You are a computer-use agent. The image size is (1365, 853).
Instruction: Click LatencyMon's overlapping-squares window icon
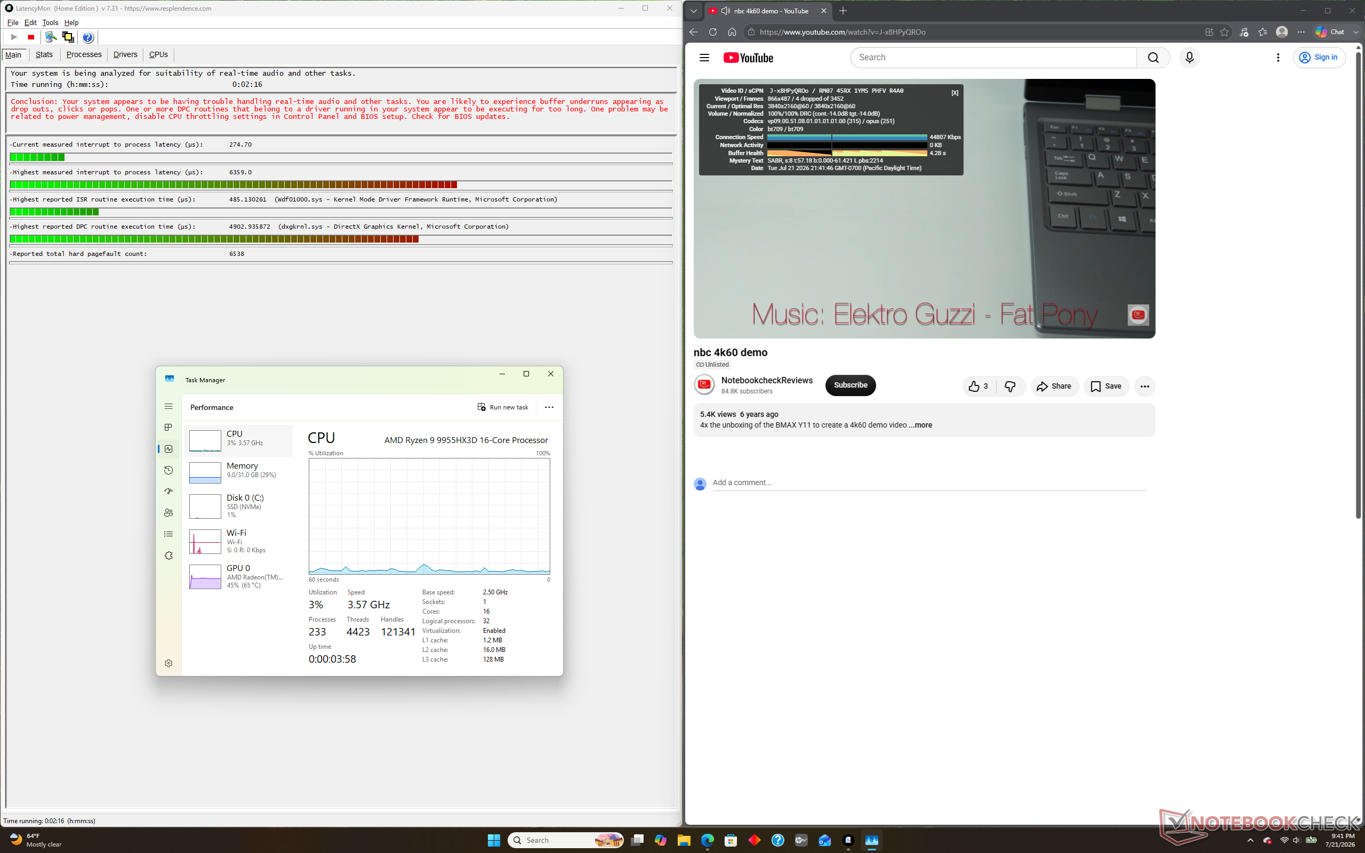click(68, 37)
